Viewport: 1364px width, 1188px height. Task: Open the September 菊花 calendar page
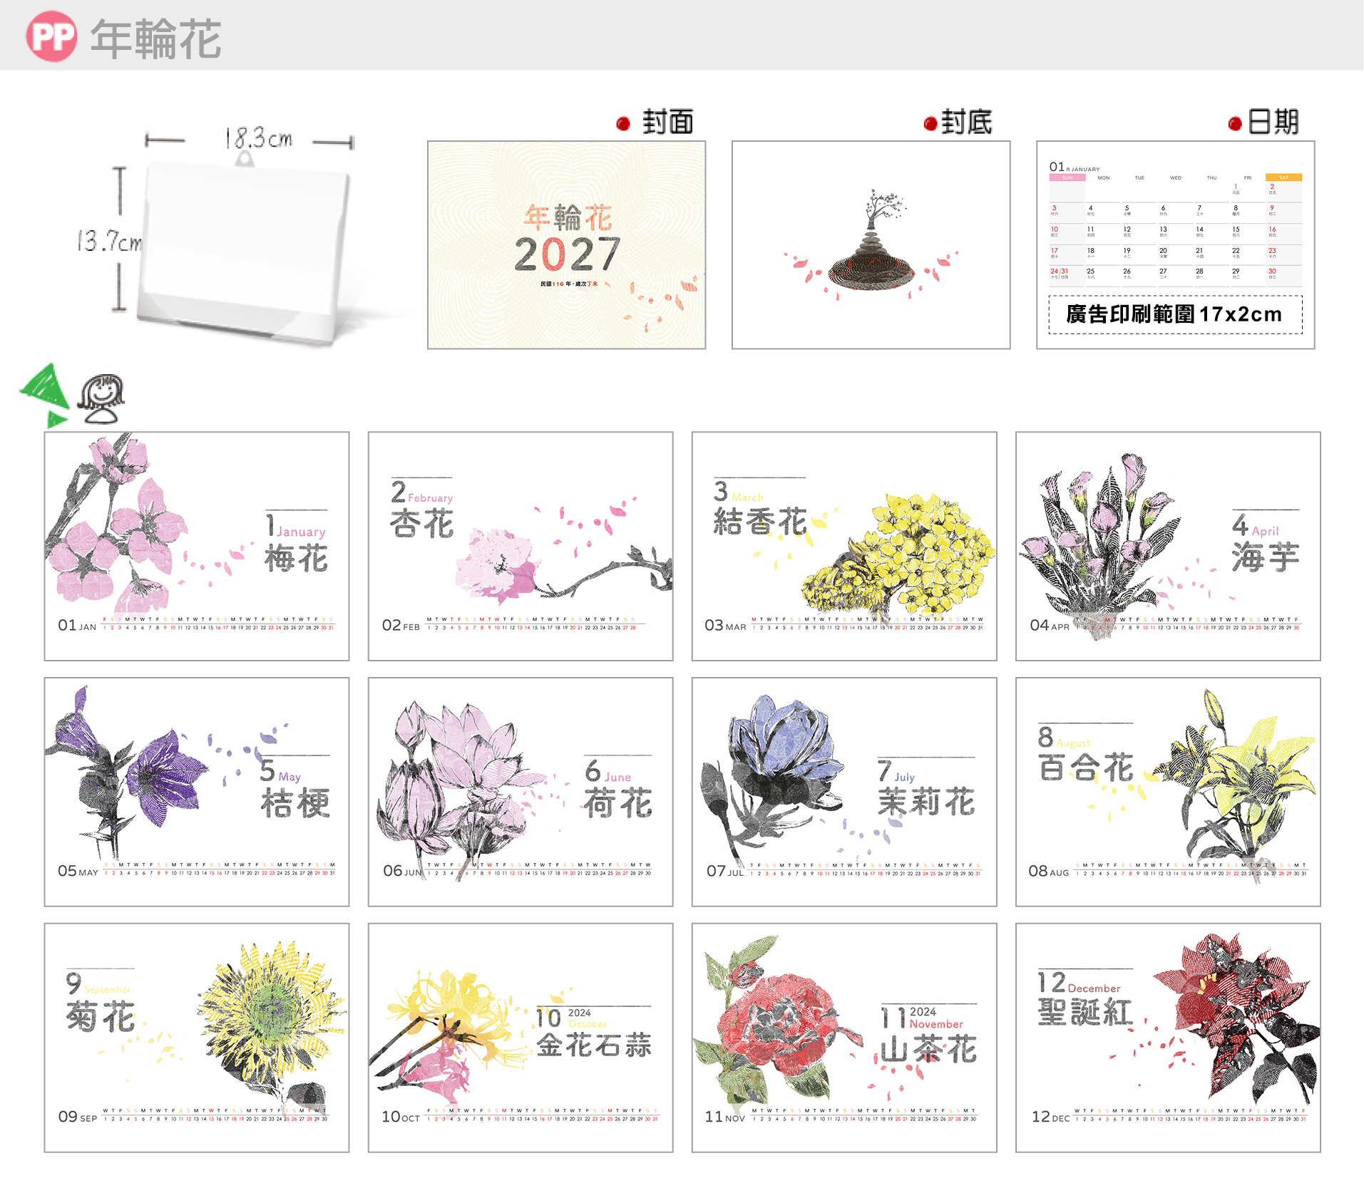tap(197, 1038)
